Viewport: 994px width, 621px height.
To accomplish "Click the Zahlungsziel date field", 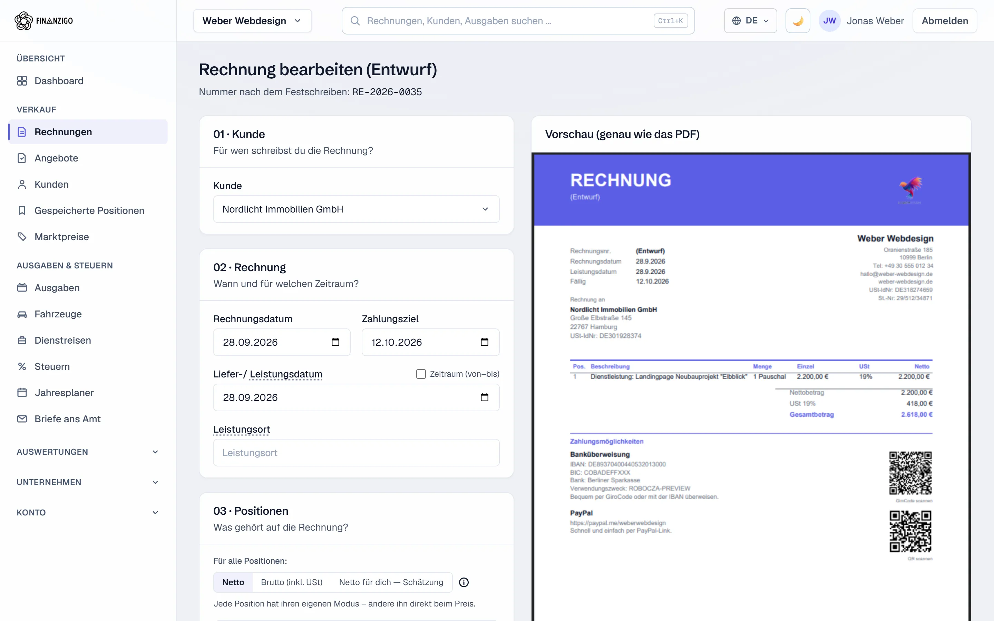I will click(430, 342).
